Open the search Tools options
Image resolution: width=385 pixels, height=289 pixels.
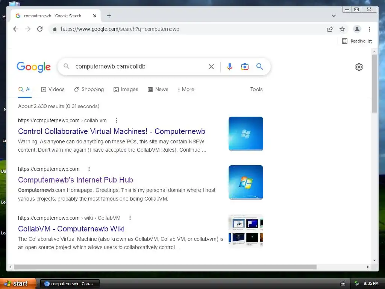tap(256, 90)
